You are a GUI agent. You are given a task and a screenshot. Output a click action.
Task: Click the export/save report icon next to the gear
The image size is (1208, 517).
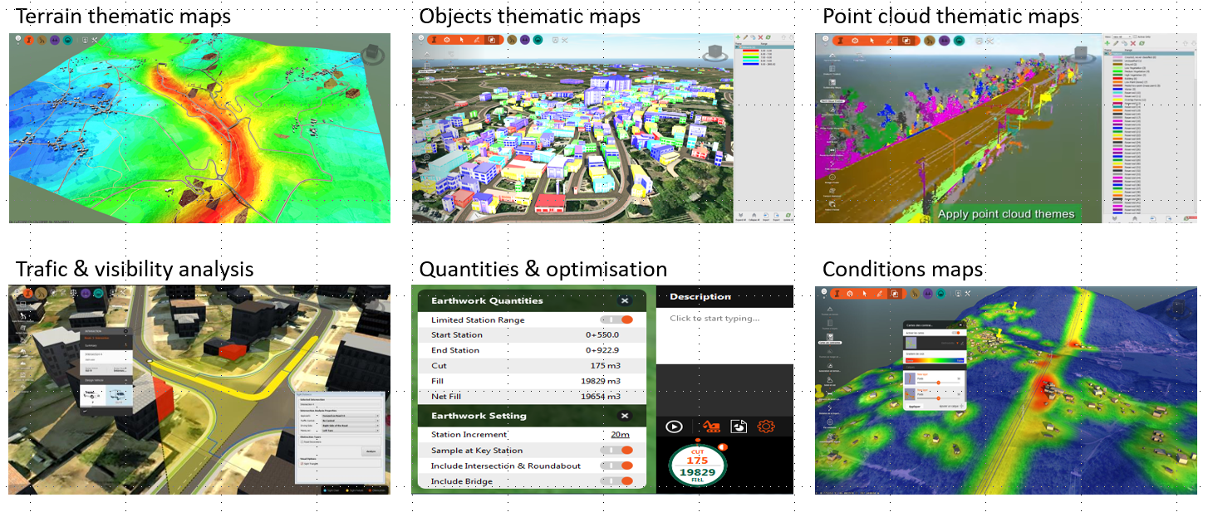[739, 427]
